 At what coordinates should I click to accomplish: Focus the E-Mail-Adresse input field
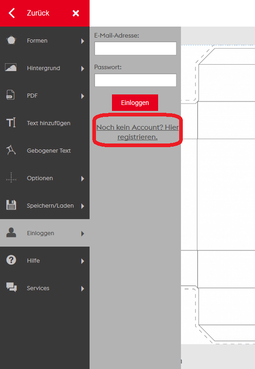135,49
